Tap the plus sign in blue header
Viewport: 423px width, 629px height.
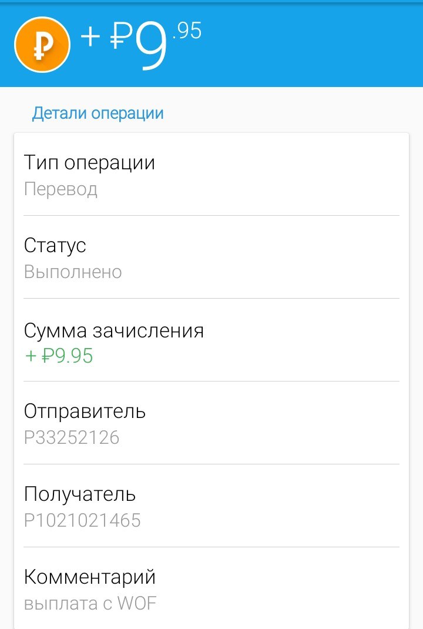click(90, 38)
